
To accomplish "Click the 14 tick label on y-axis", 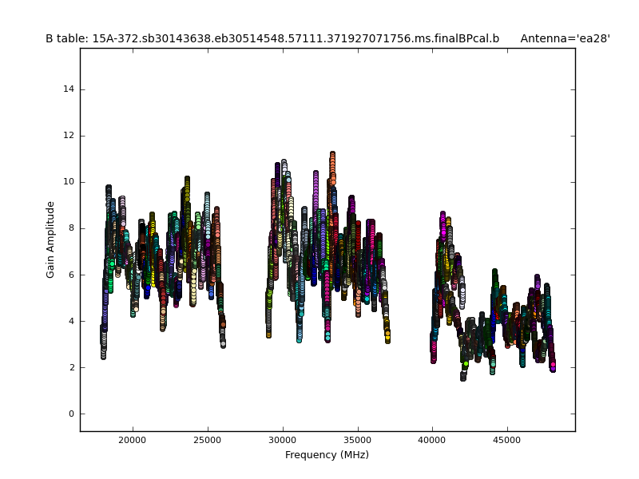I will point(69,89).
